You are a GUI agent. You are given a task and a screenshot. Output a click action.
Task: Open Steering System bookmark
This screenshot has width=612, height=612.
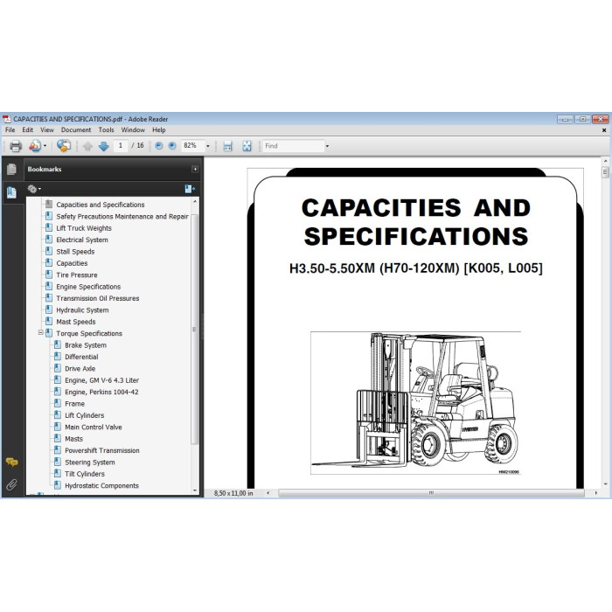[x=90, y=462]
